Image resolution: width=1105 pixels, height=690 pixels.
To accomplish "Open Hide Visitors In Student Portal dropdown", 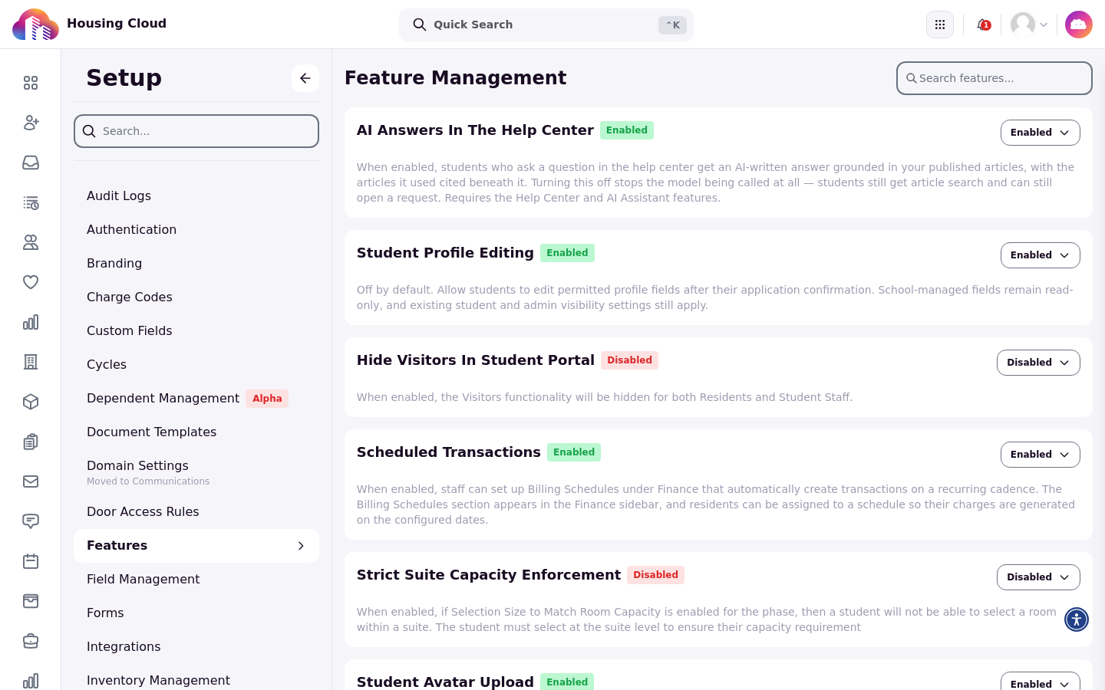I will click(1038, 363).
